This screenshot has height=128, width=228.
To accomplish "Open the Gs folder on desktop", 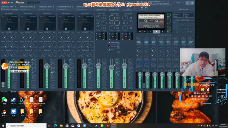I will tap(40, 113).
